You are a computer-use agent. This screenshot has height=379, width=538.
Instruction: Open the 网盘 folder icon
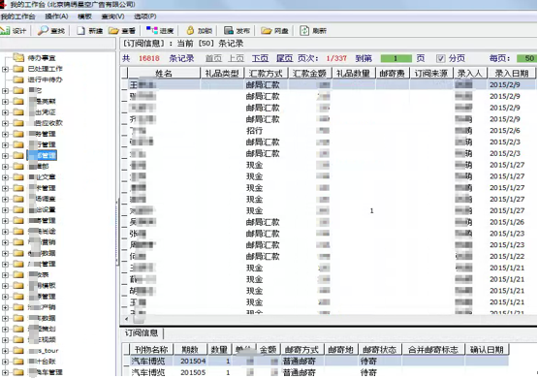(266, 31)
